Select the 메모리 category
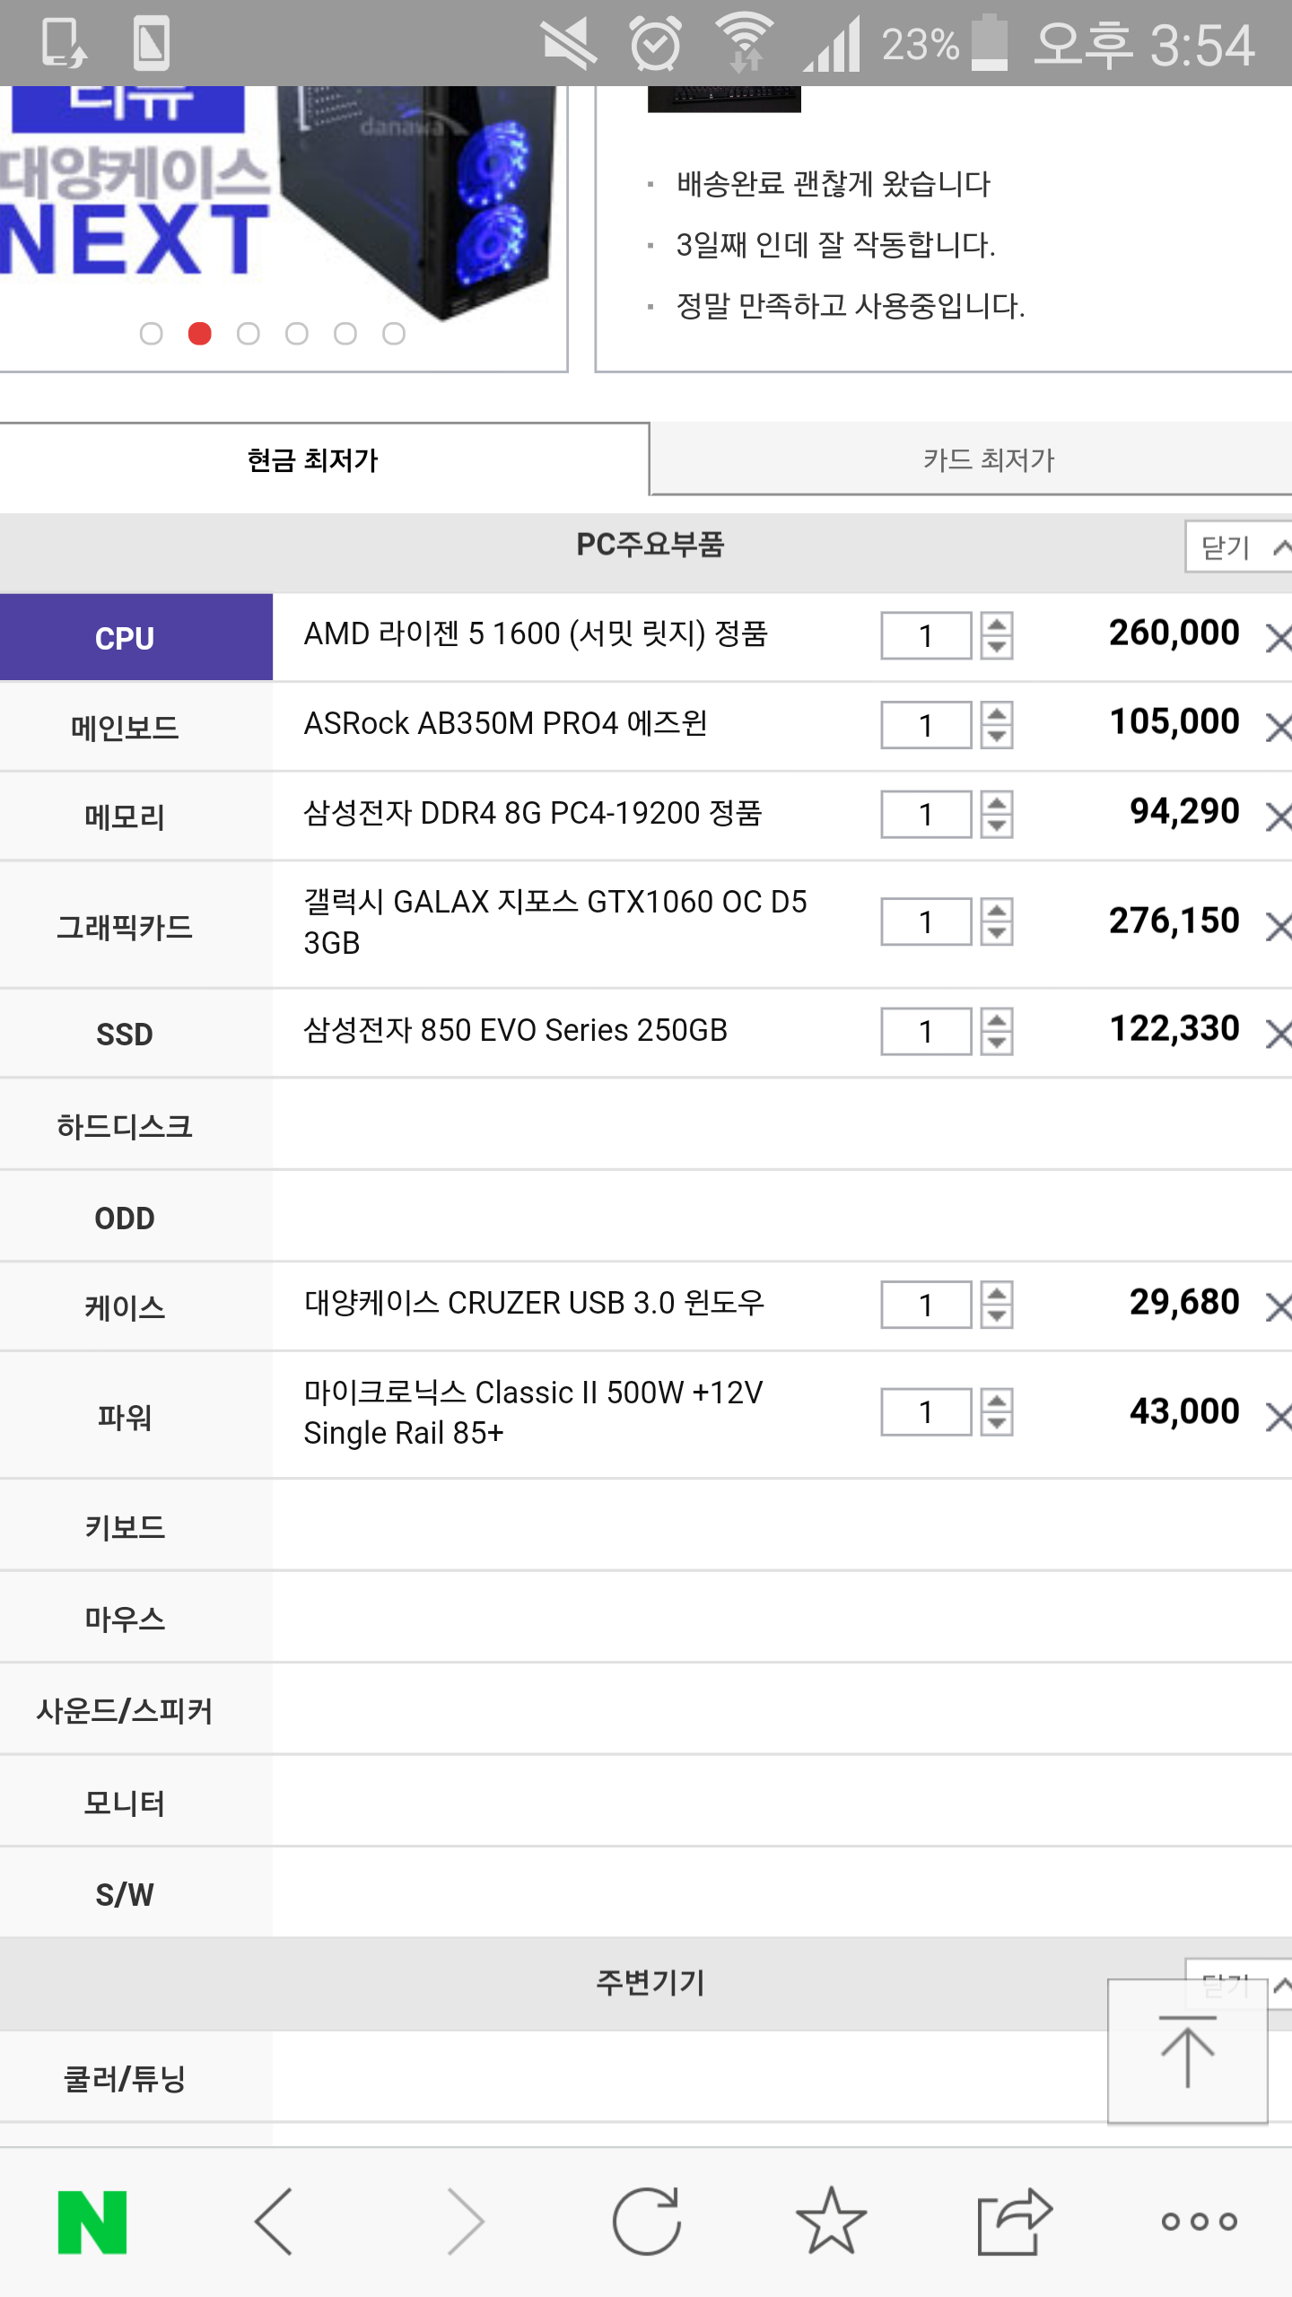 coord(136,817)
